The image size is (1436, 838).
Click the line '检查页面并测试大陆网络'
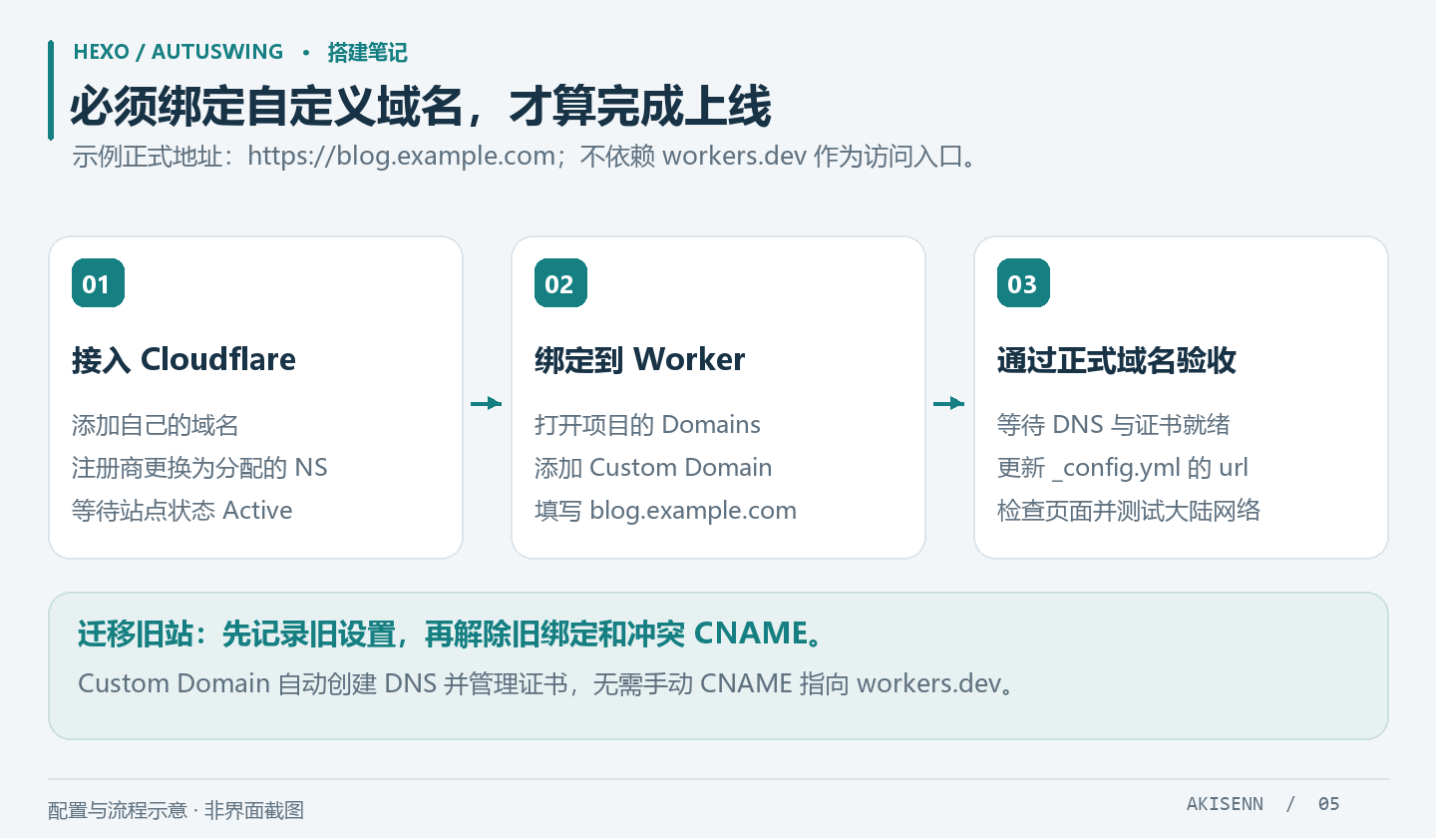pos(1129,511)
